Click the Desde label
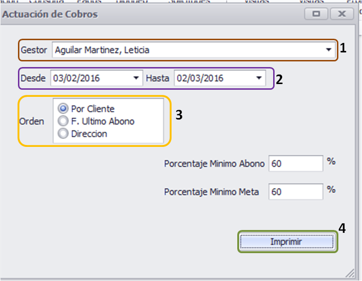Viewport: 362px width, 281px height. (x=33, y=78)
